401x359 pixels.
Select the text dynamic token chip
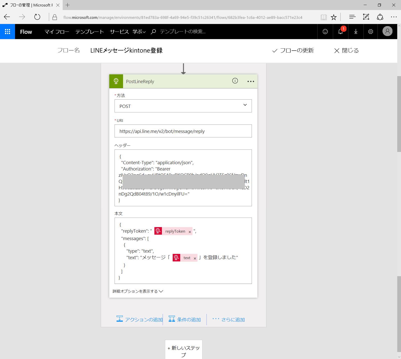pos(185,258)
